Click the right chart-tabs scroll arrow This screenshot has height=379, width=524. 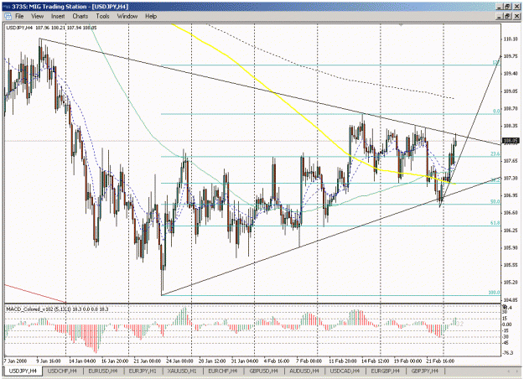point(516,371)
